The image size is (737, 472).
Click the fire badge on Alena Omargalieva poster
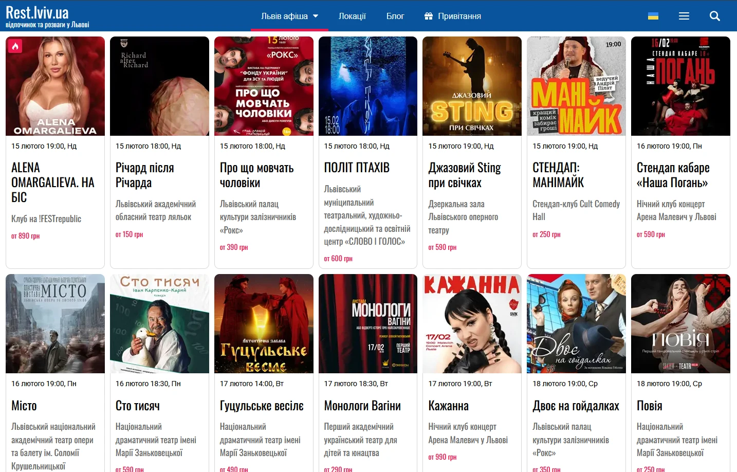(15, 46)
